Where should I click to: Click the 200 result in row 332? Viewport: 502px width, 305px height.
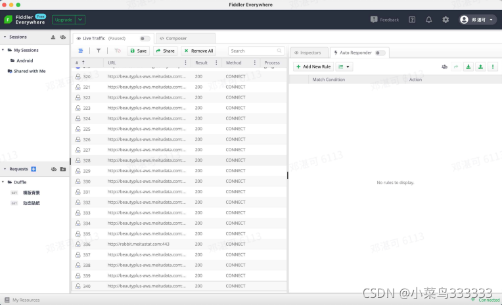click(198, 202)
